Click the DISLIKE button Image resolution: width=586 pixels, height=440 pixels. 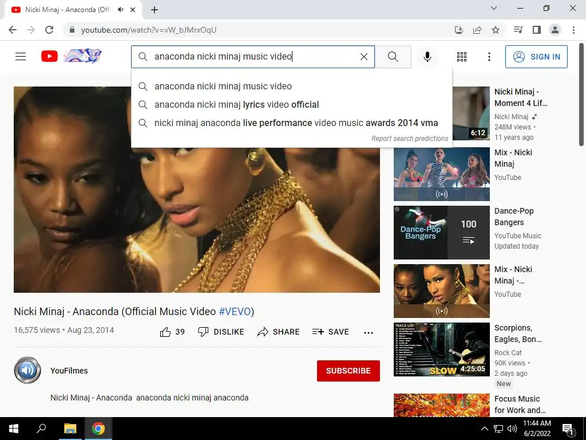pos(221,332)
